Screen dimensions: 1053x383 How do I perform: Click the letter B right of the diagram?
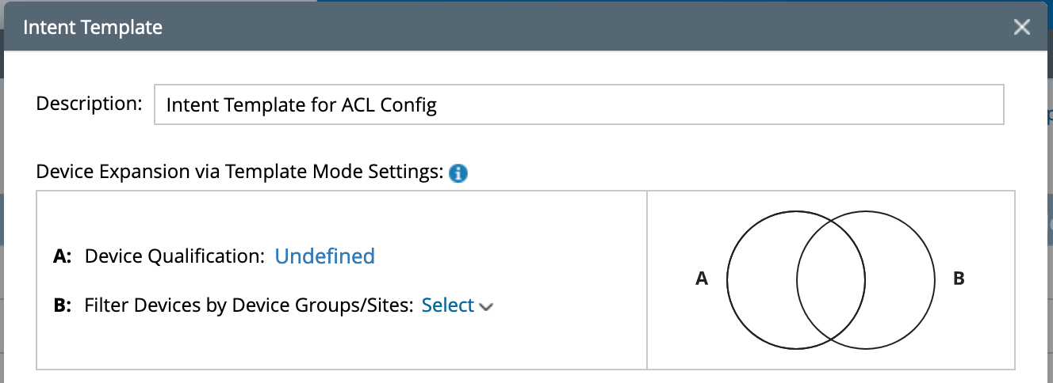[959, 279]
